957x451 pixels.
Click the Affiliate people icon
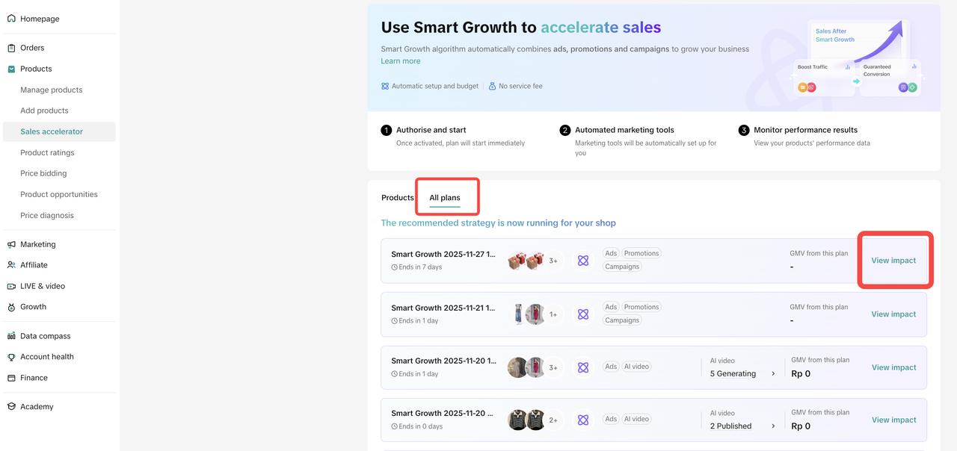(x=11, y=265)
